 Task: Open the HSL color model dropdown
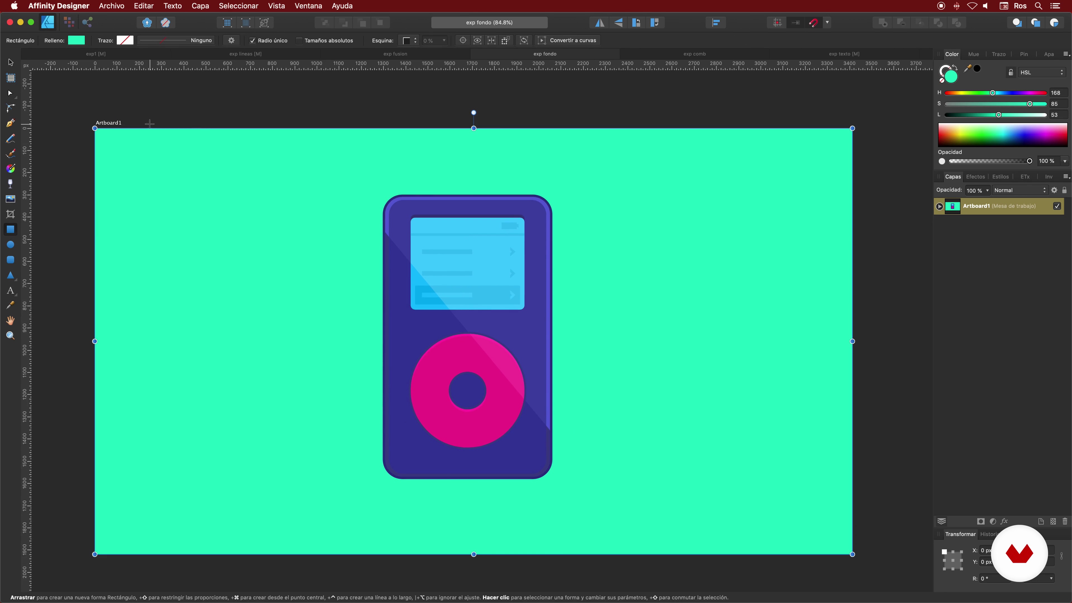(1042, 72)
